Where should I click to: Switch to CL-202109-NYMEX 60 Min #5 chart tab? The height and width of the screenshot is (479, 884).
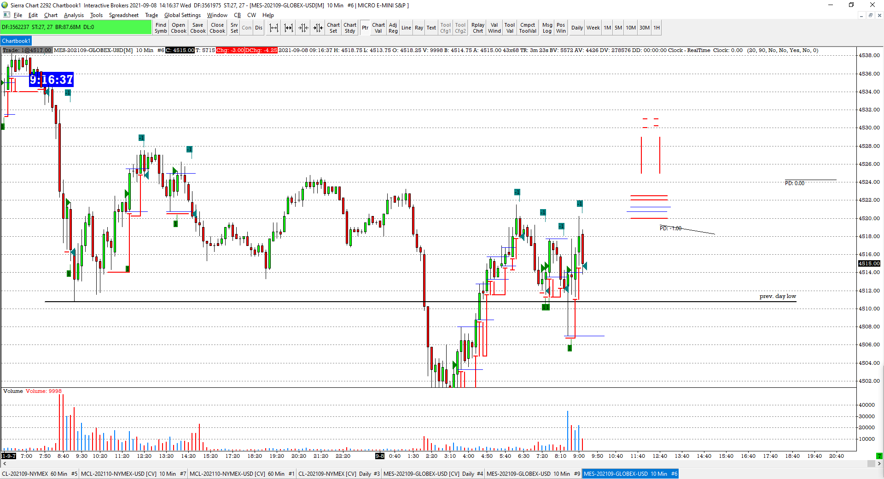coord(40,473)
